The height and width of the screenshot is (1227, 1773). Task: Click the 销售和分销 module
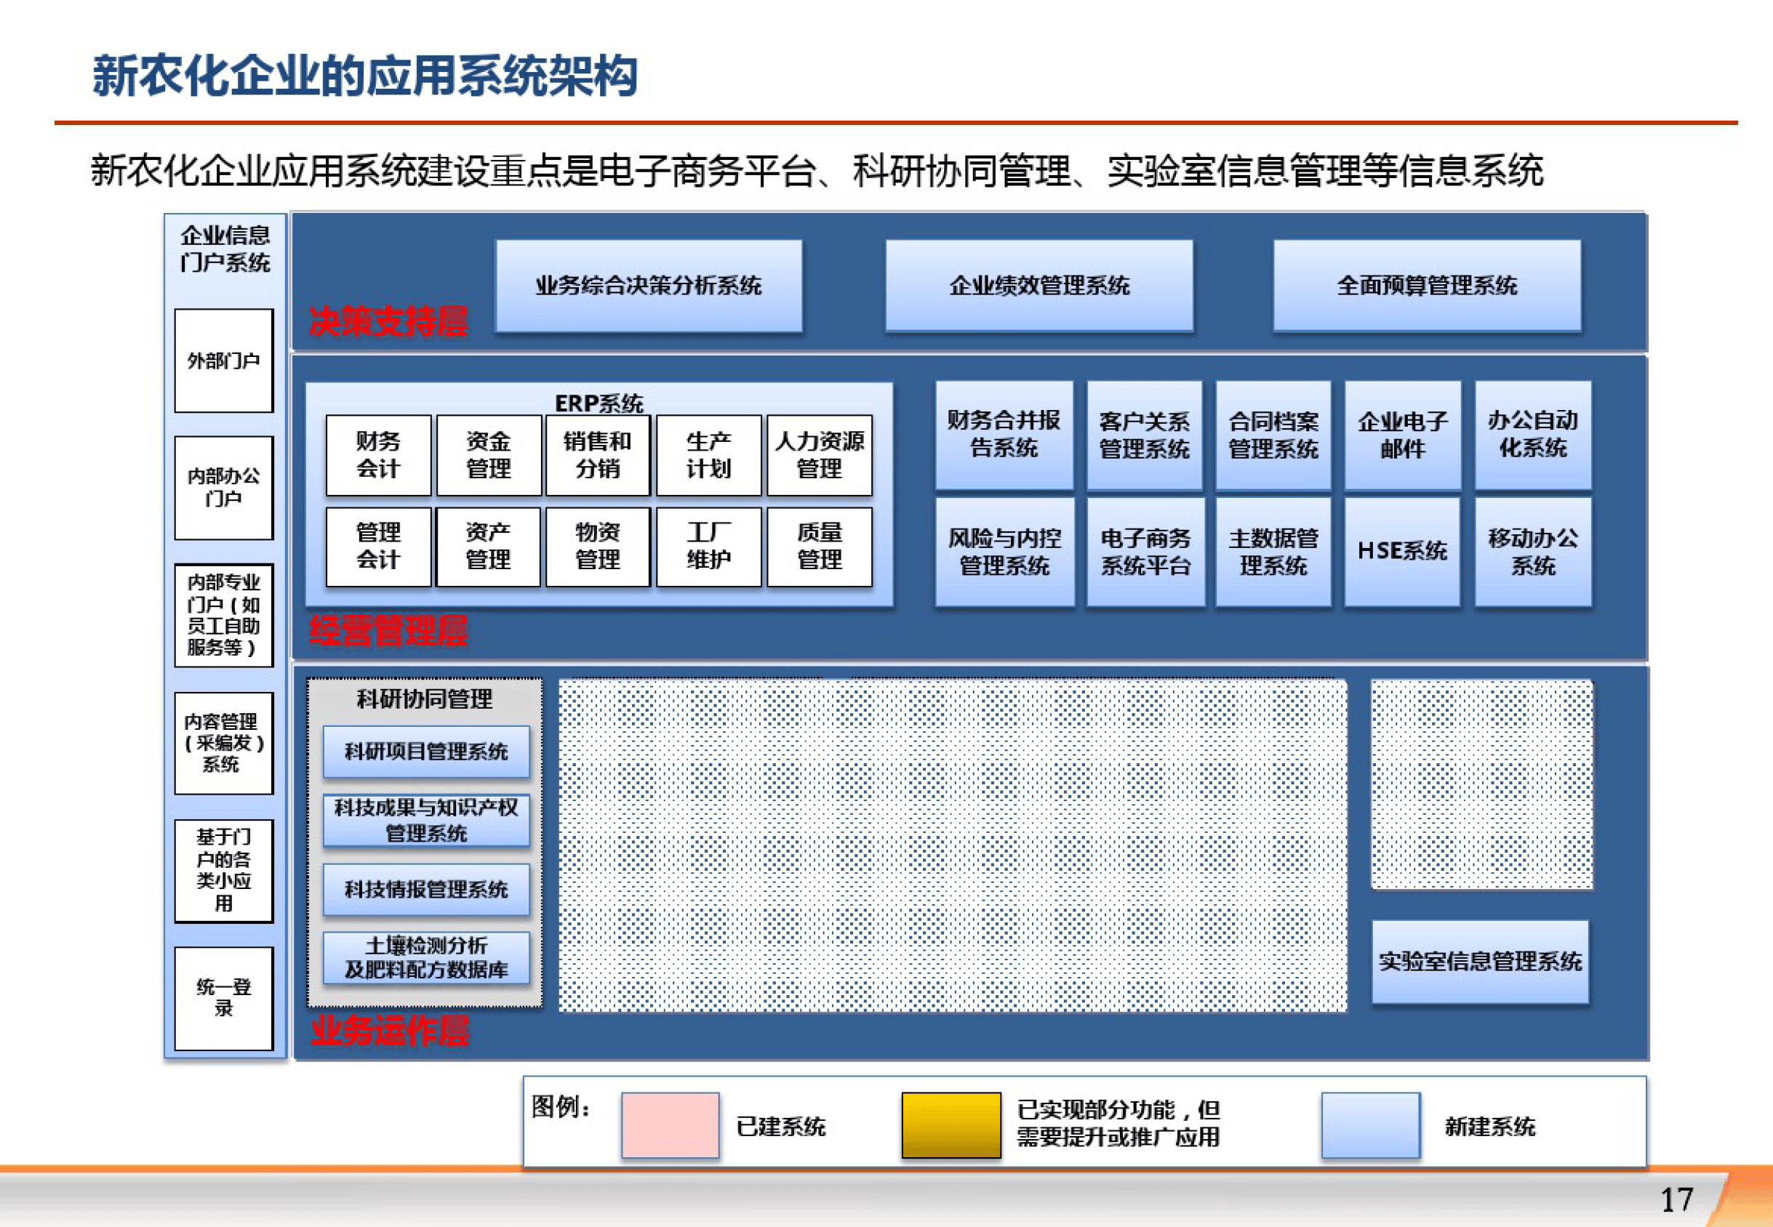pos(598,455)
